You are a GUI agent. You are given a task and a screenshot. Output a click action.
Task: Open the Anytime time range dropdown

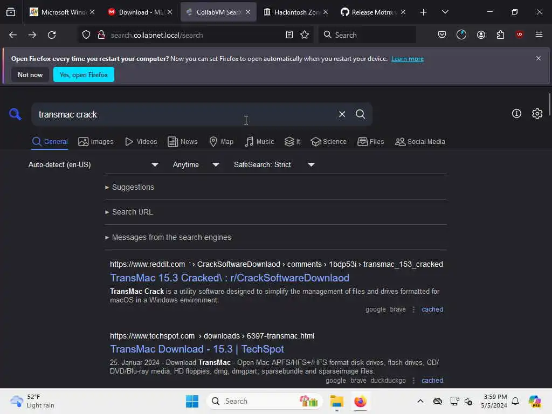click(x=196, y=164)
